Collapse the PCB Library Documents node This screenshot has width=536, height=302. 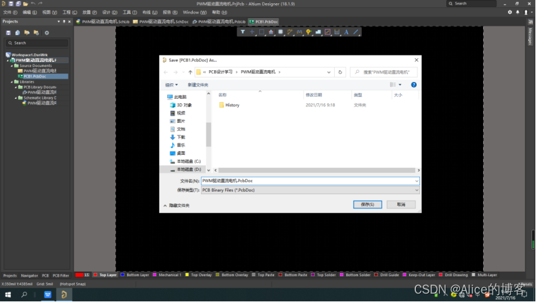15,87
